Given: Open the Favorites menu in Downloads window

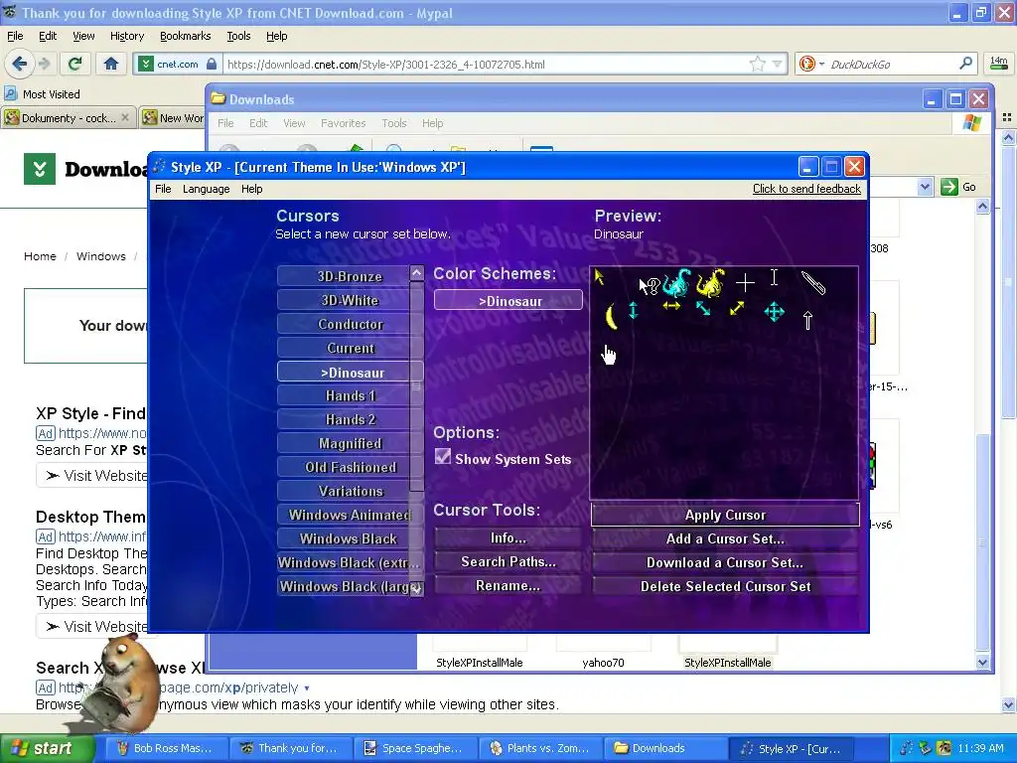Looking at the screenshot, I should [343, 123].
